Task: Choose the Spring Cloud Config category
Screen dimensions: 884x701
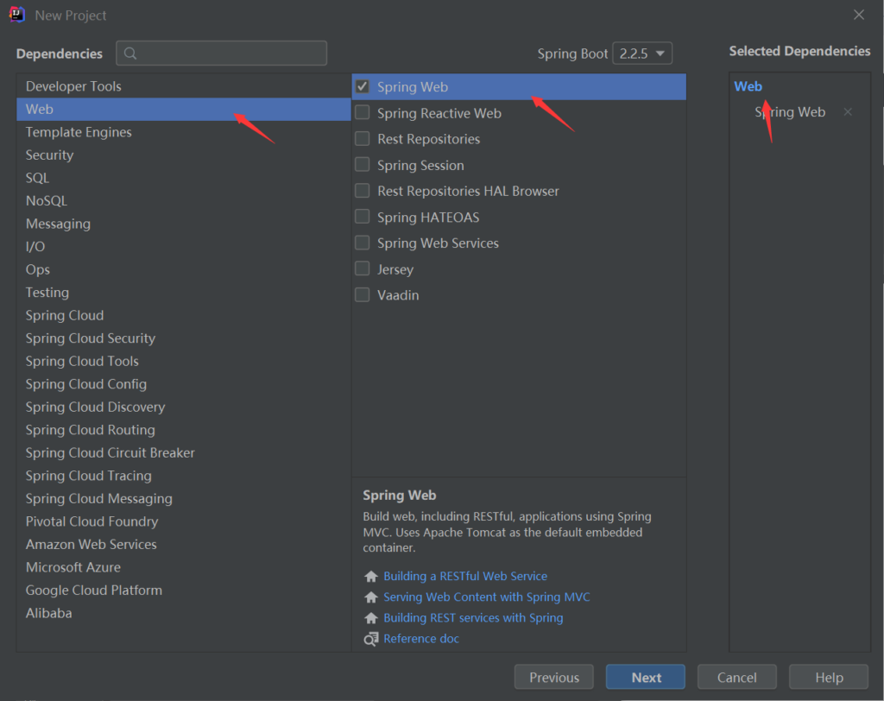Action: tap(184, 384)
